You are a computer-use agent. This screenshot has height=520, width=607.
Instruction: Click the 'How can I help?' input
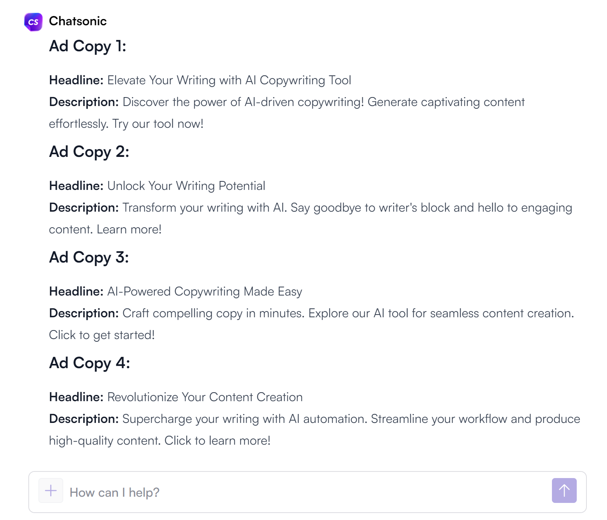[303, 492]
